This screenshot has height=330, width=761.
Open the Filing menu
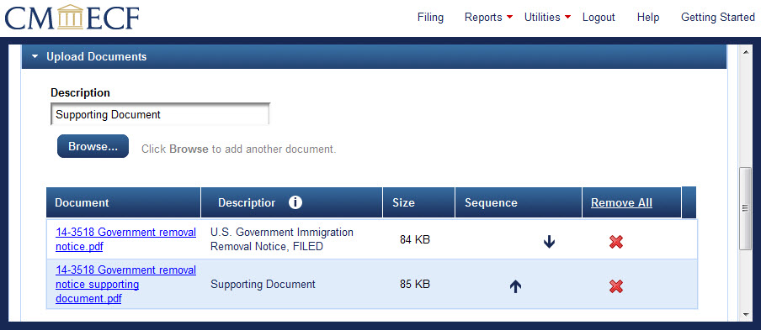430,18
